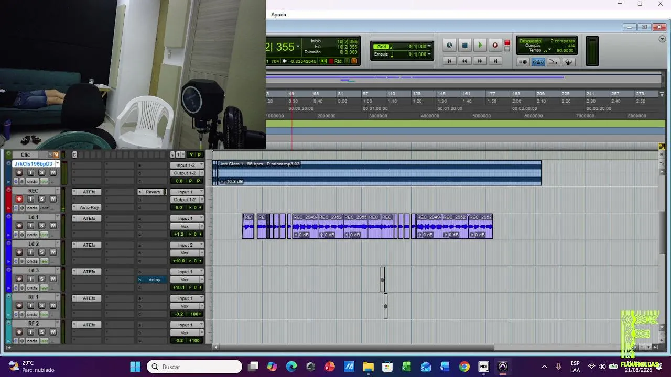Click the countoff arrow button
The image size is (671, 377).
click(553, 62)
